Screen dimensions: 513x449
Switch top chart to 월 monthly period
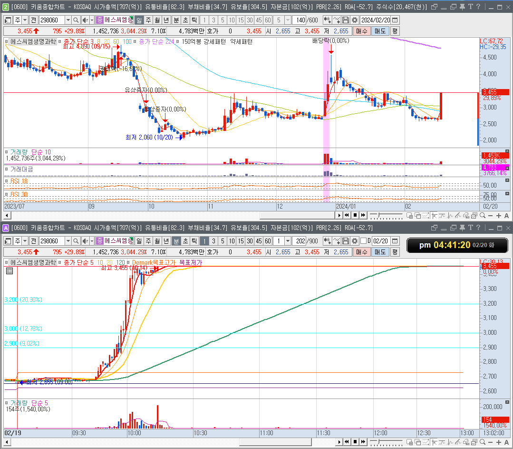point(157,20)
